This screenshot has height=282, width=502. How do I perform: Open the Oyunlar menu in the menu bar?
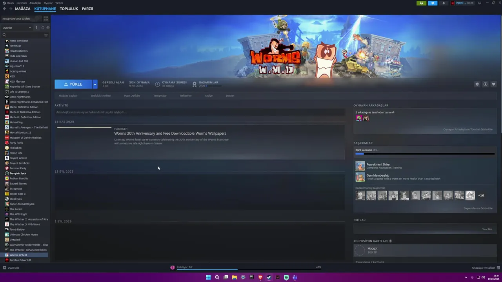48,3
